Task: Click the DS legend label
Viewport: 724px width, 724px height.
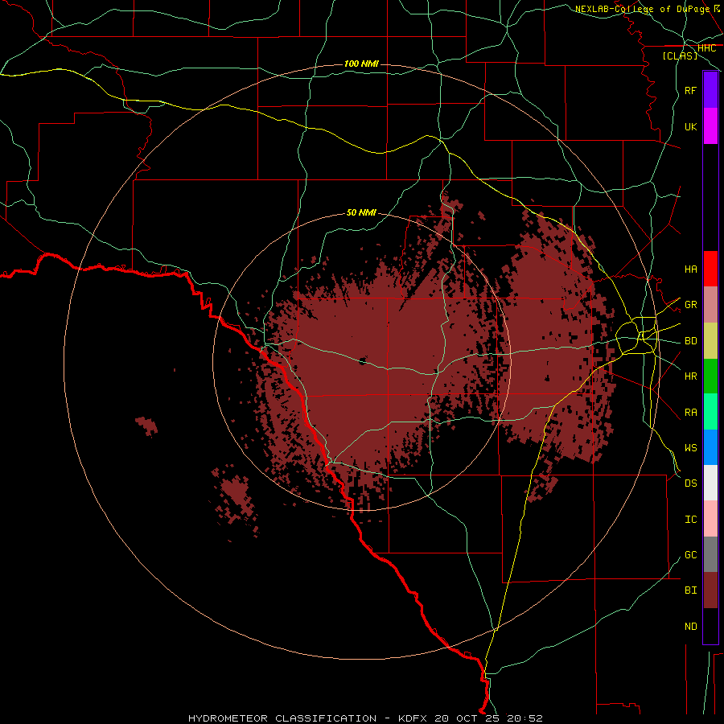Action: click(x=690, y=483)
